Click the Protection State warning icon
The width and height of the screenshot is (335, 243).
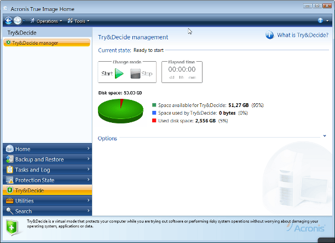(x=10, y=180)
